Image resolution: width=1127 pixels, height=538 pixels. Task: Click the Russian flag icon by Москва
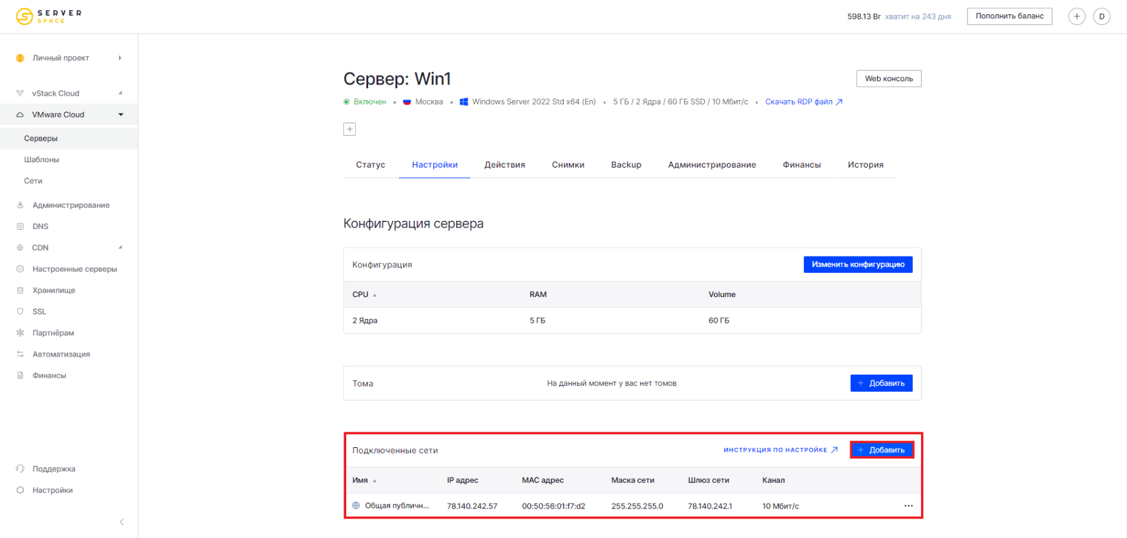tap(407, 101)
